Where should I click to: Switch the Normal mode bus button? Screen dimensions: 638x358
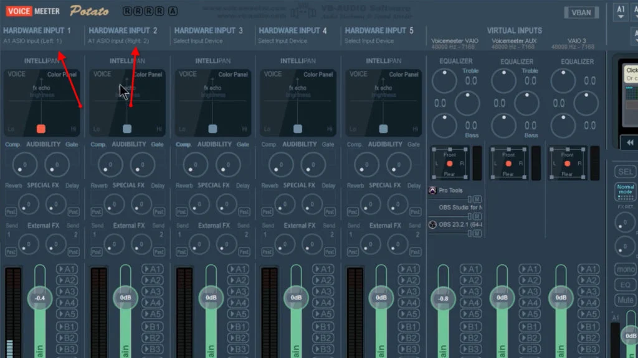click(626, 191)
